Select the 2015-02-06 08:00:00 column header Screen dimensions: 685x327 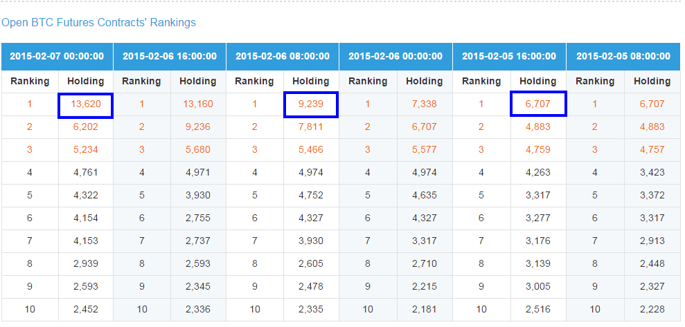pyautogui.click(x=283, y=56)
